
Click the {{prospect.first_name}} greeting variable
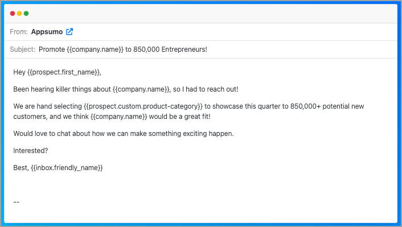pos(63,72)
